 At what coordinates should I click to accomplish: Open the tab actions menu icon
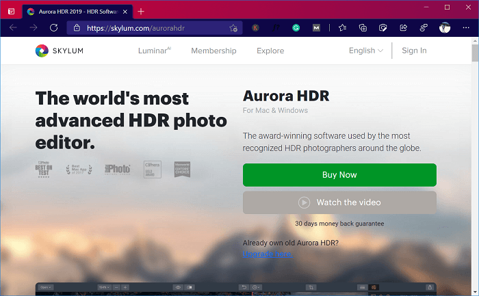[x=12, y=12]
